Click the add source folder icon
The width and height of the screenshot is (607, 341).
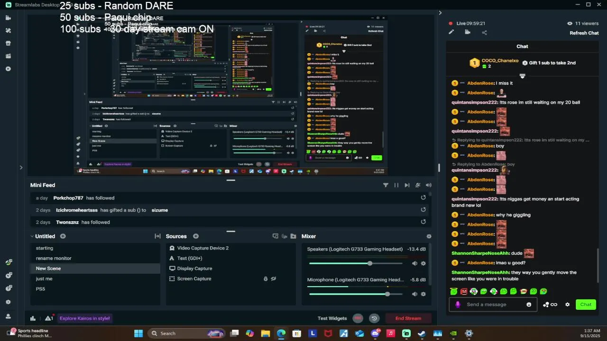pos(293,236)
